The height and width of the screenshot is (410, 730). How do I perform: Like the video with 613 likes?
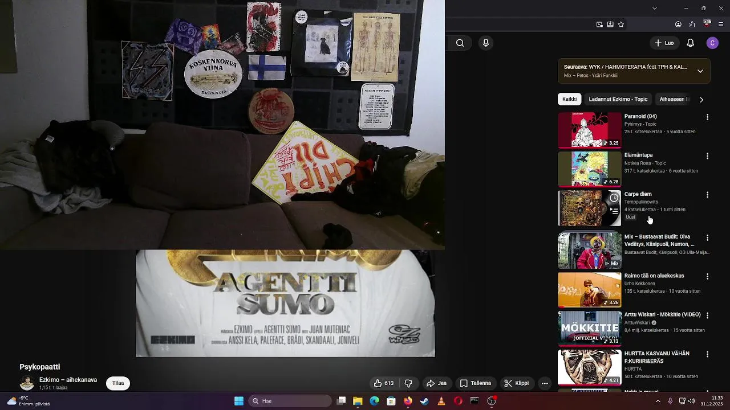(x=383, y=383)
